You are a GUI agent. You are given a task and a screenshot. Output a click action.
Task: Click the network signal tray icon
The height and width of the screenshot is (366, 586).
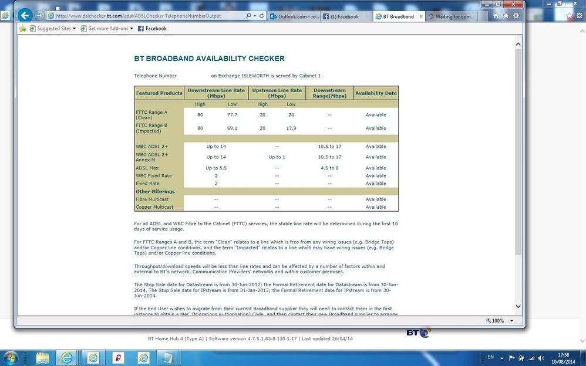pos(531,358)
